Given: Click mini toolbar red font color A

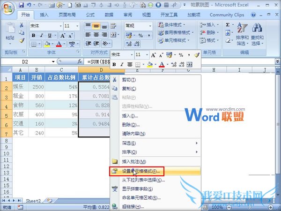Looking at the screenshot, I should 162,64.
